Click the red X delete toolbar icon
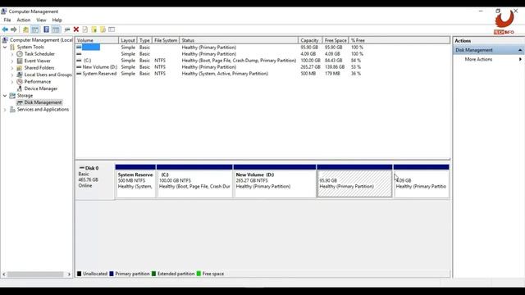The height and width of the screenshot is (295, 525). pyautogui.click(x=76, y=29)
